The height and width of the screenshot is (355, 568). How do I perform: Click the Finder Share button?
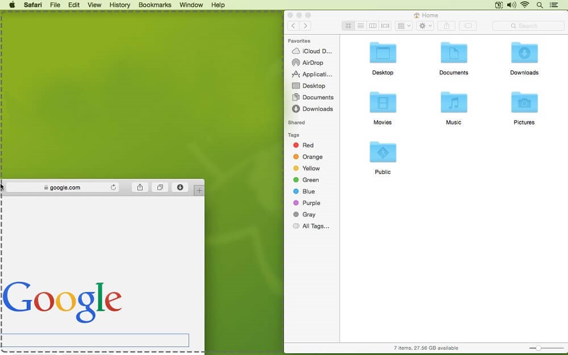point(446,26)
